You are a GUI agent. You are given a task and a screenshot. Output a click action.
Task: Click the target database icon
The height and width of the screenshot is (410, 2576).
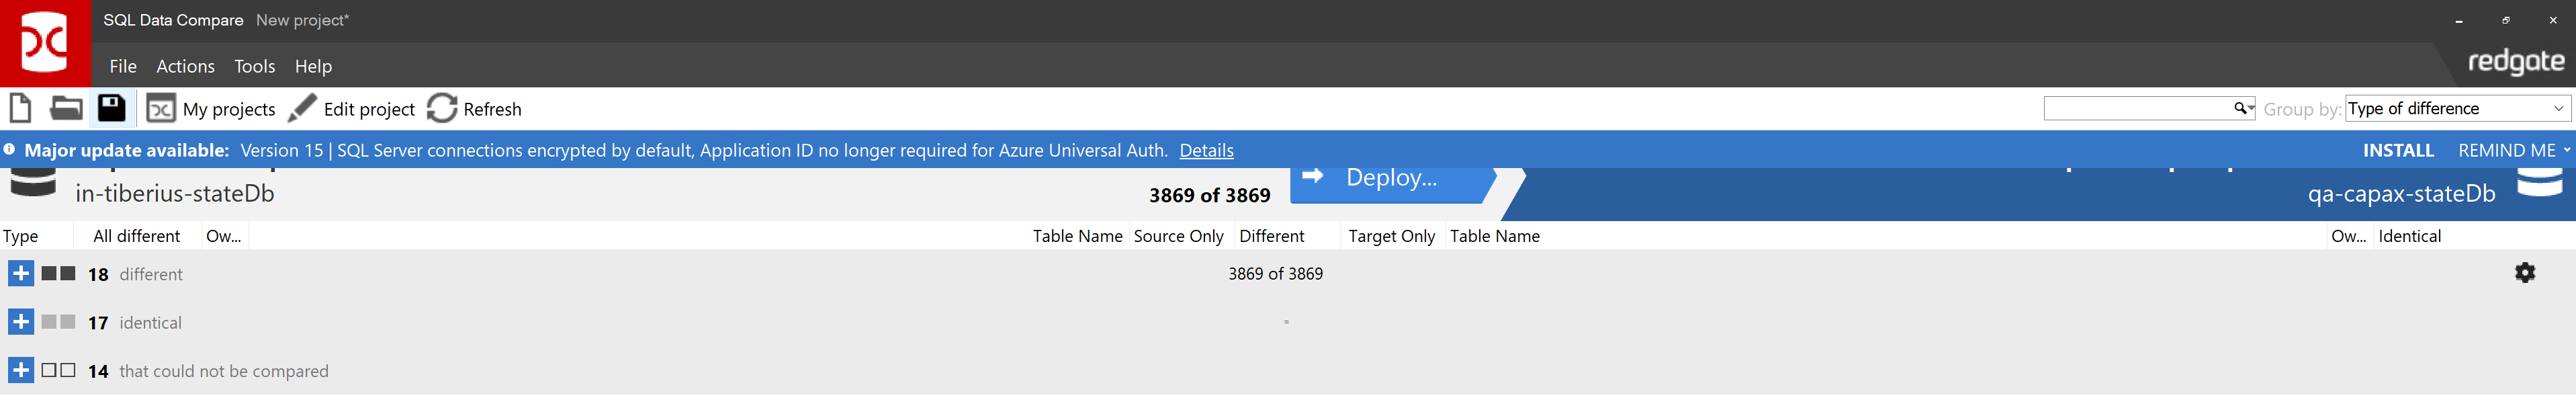(2540, 183)
